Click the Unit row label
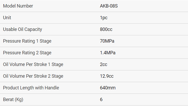This screenshot has width=188, height=106. tap(7, 18)
